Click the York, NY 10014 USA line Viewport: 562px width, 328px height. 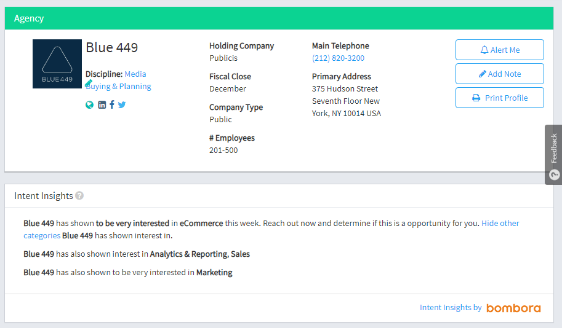346,114
